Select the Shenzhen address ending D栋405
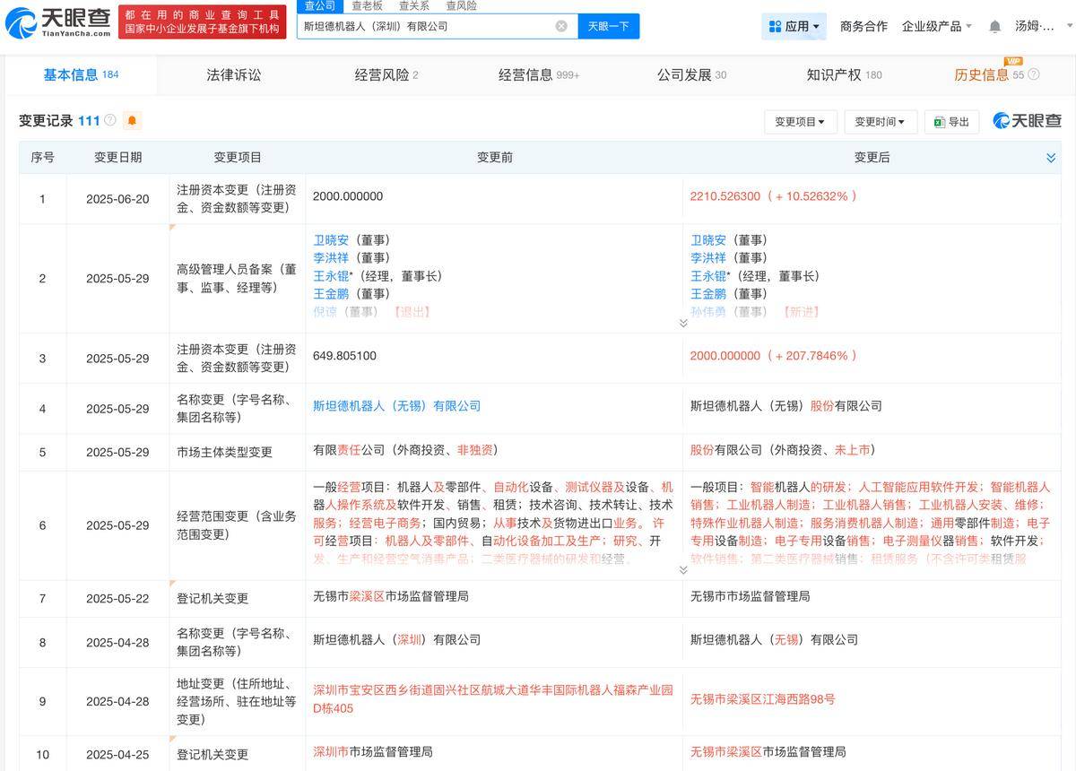Image resolution: width=1076 pixels, height=771 pixels. coord(492,699)
